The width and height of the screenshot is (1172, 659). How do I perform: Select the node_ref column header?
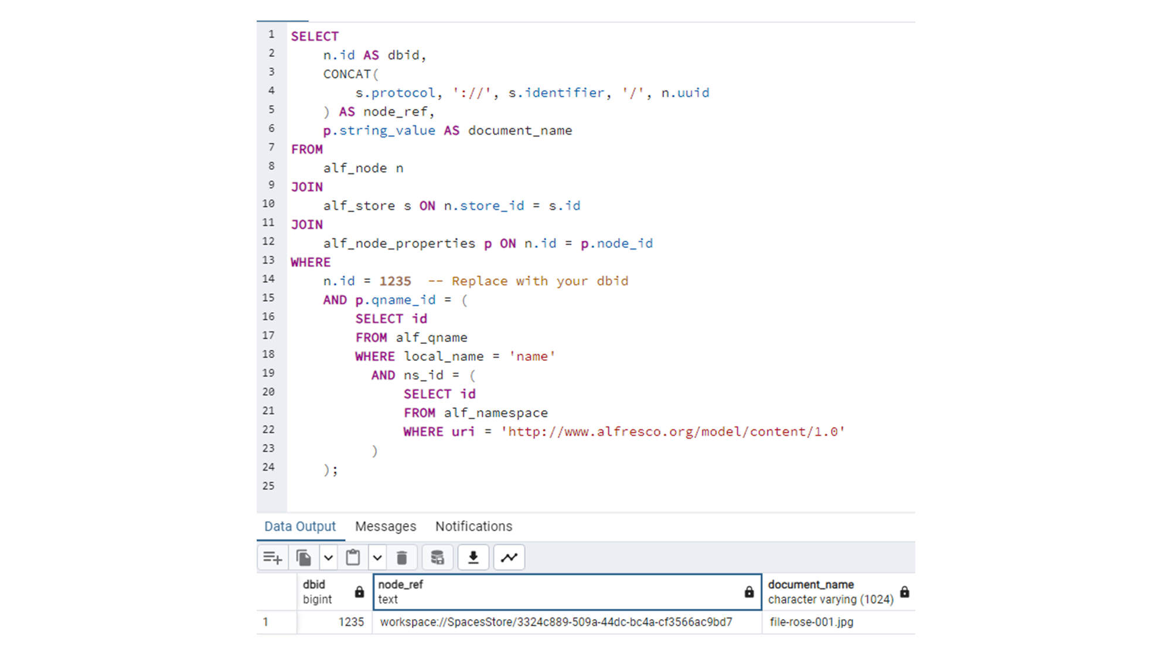point(567,592)
